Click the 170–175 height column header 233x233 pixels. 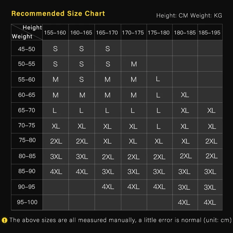pos(133,33)
